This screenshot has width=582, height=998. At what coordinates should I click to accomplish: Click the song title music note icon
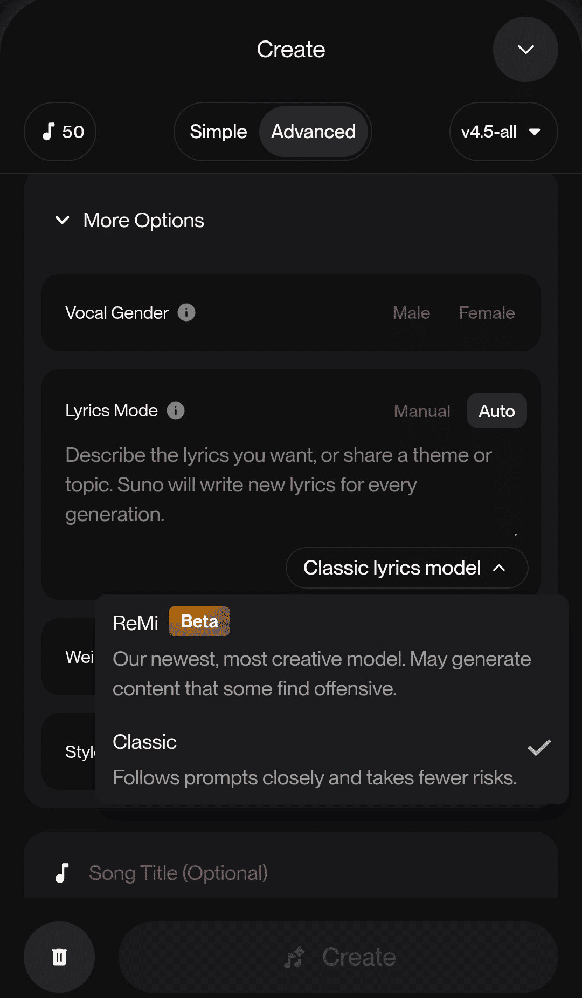[63, 873]
